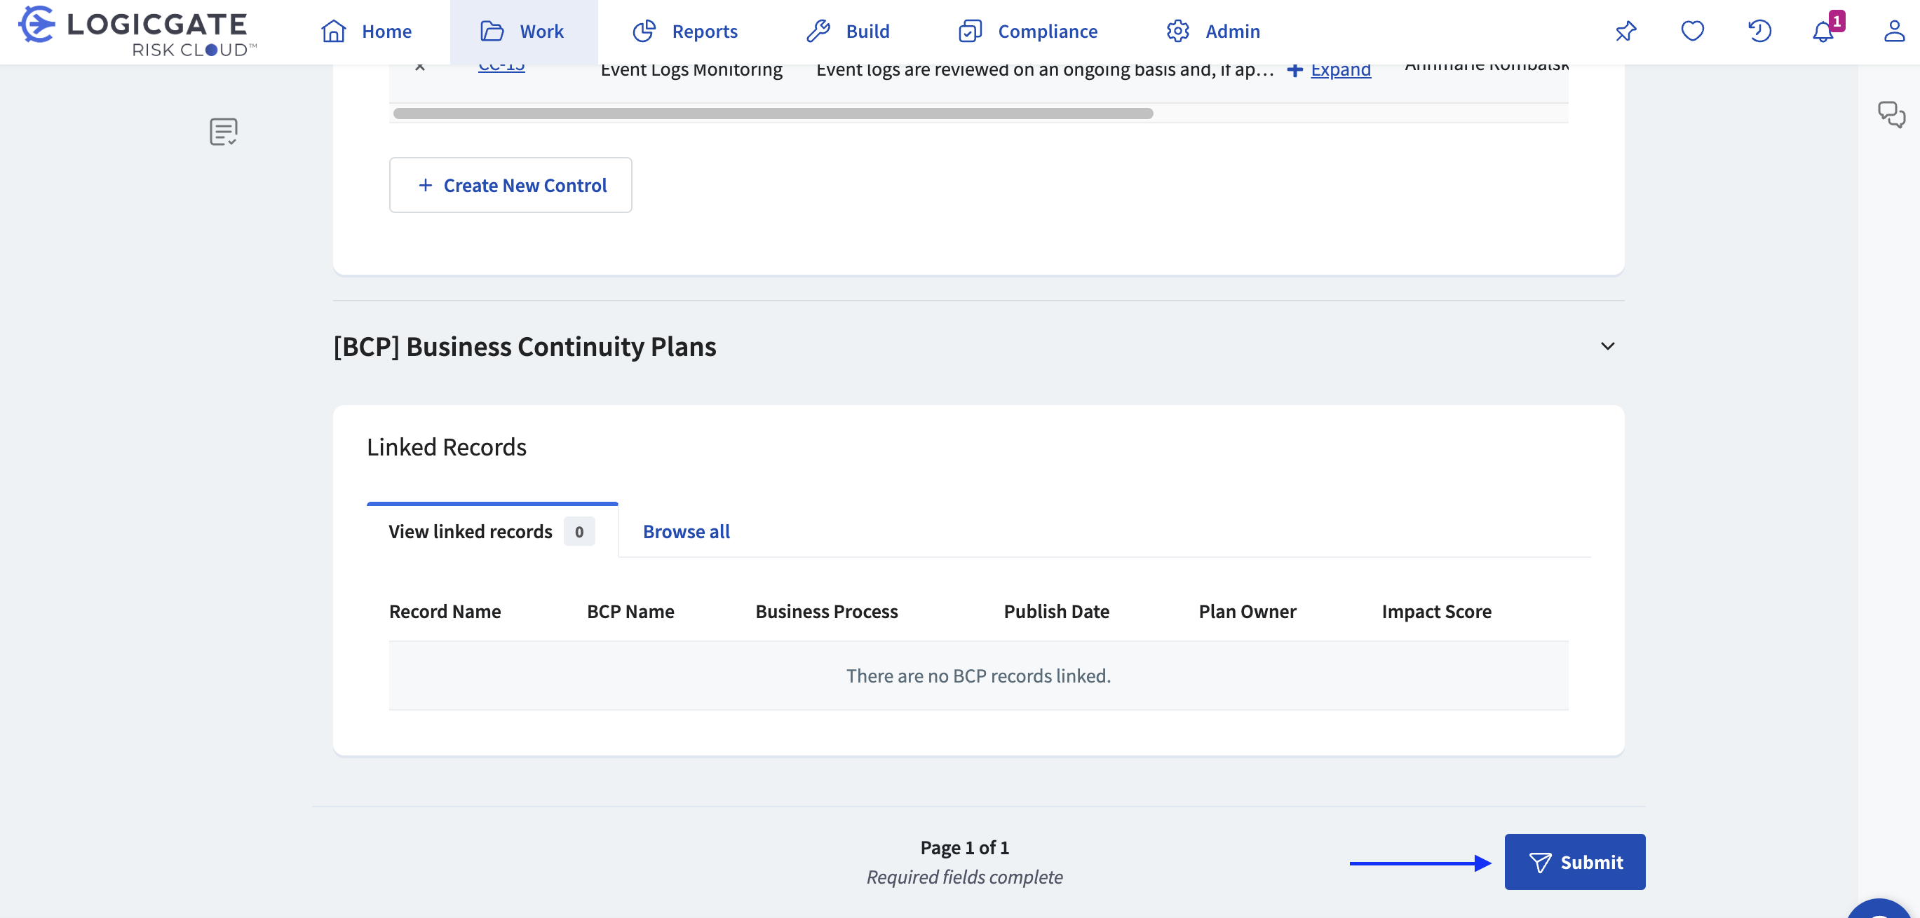
Task: Open the Home navigation item
Action: [x=366, y=32]
